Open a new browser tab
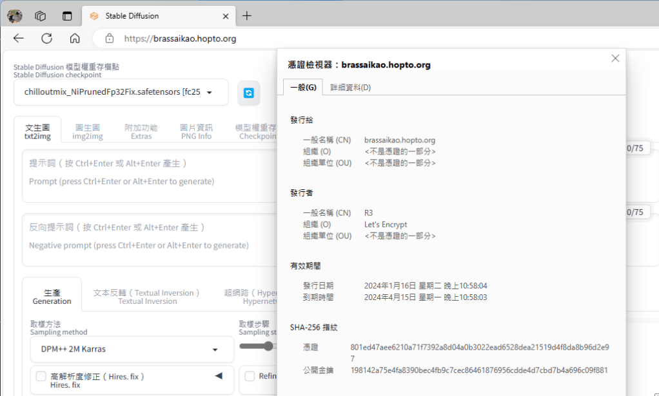 click(247, 16)
